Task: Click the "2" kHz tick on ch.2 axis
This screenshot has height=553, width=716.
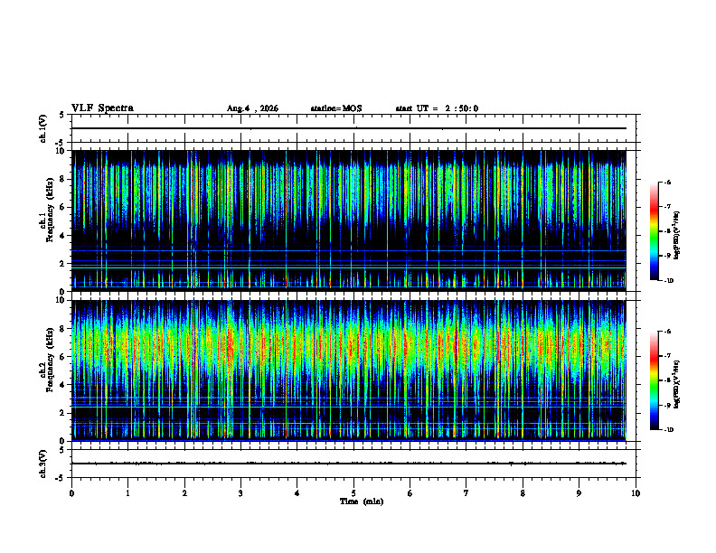Action: 62,413
